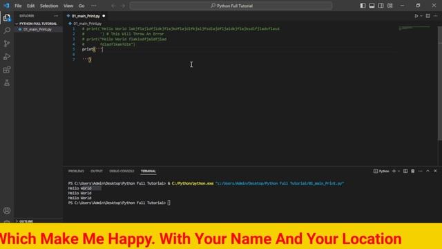Viewport: 442px width, 249px height.
Task: Open the Customize Layout icon
Action: (390, 6)
